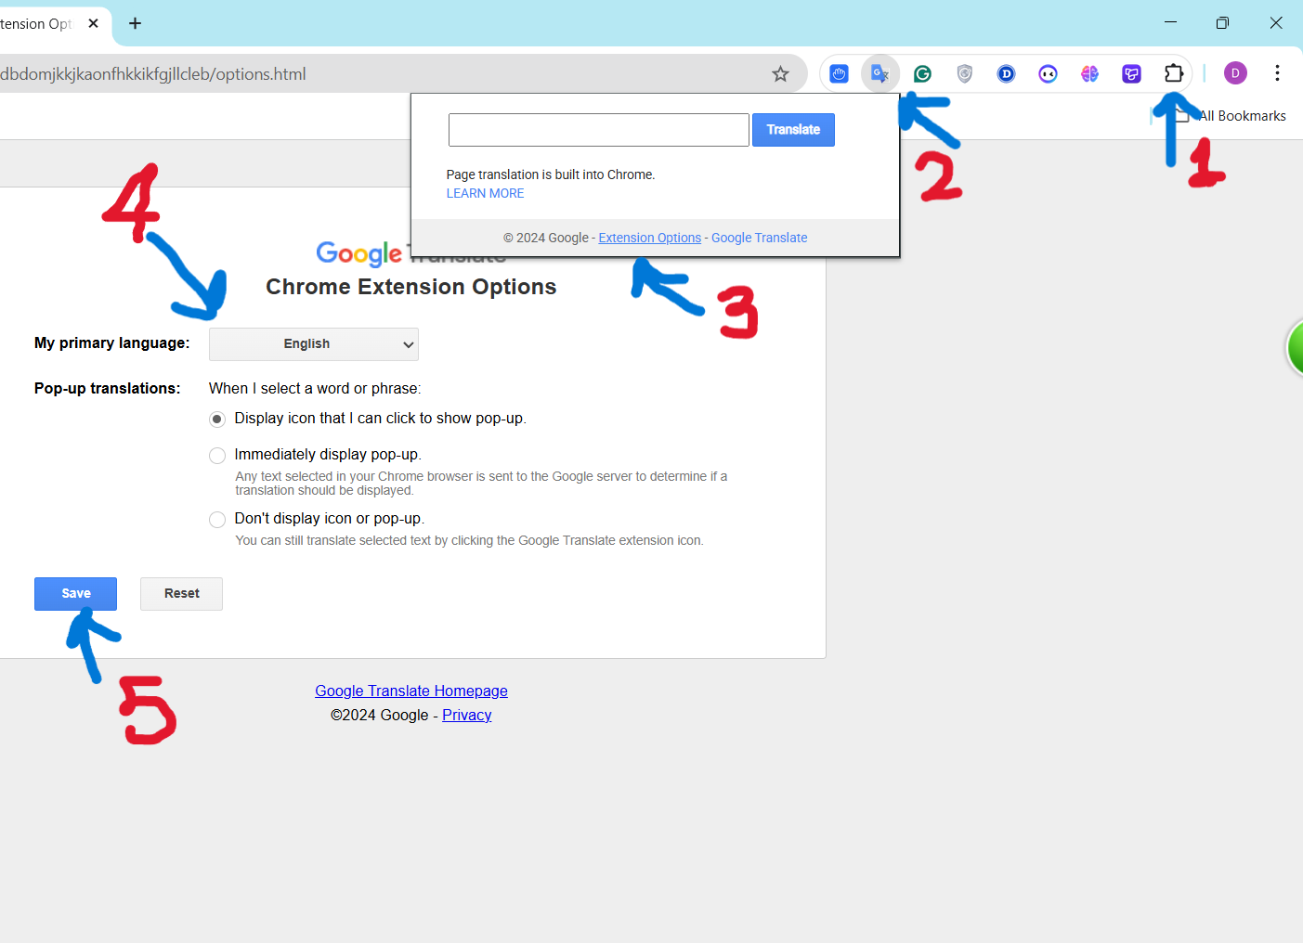Click the grey shield extension icon
Image resolution: width=1303 pixels, height=943 pixels.
point(964,73)
